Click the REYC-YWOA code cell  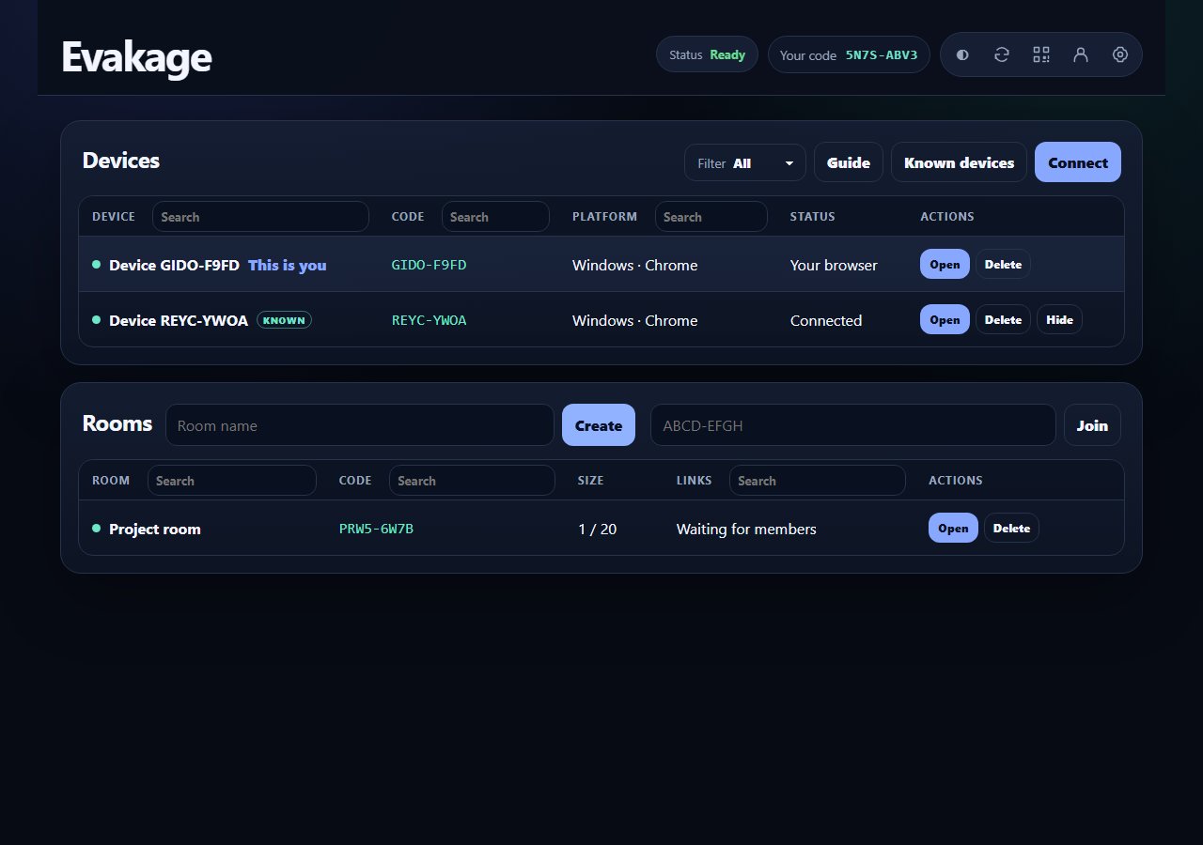pos(429,320)
